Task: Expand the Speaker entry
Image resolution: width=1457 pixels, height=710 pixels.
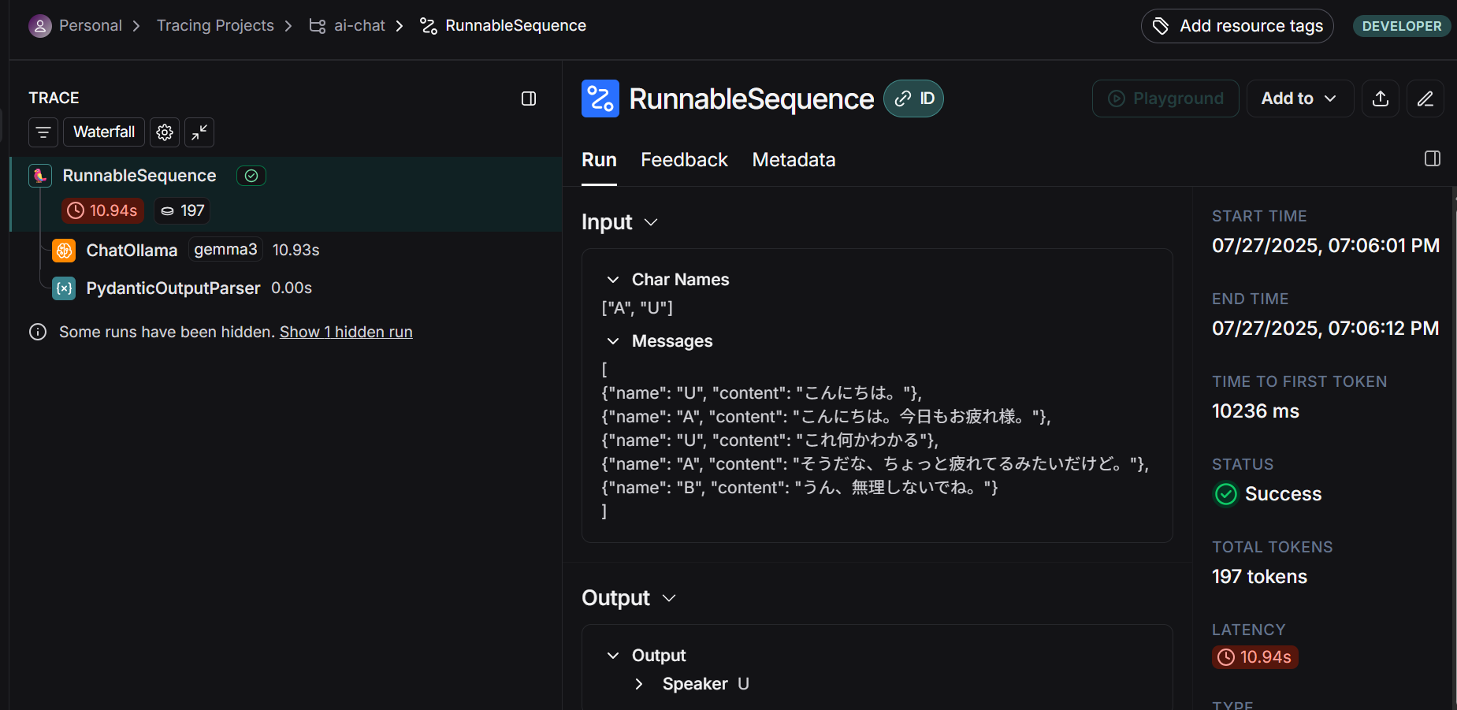Action: tap(639, 684)
